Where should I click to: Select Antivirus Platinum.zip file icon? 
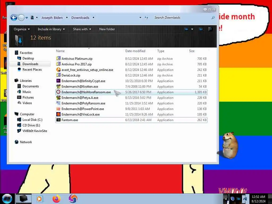pyautogui.click(x=58, y=58)
